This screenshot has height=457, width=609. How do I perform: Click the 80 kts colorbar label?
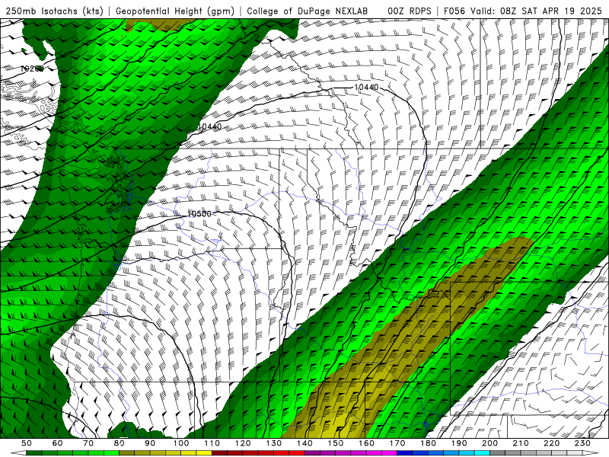click(x=120, y=443)
